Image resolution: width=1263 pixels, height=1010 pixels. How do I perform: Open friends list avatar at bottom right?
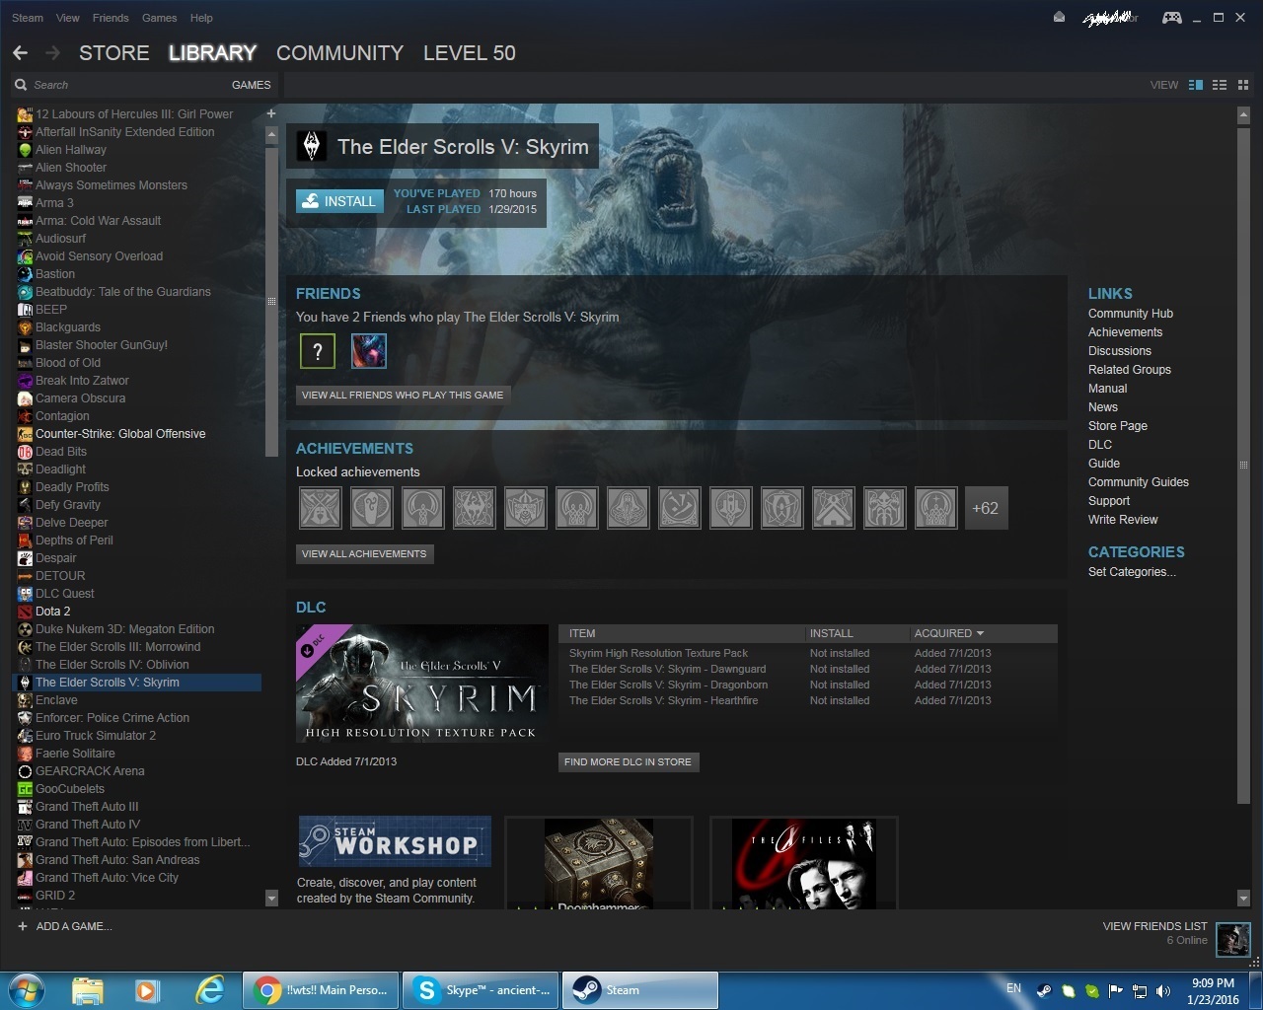tap(1232, 940)
